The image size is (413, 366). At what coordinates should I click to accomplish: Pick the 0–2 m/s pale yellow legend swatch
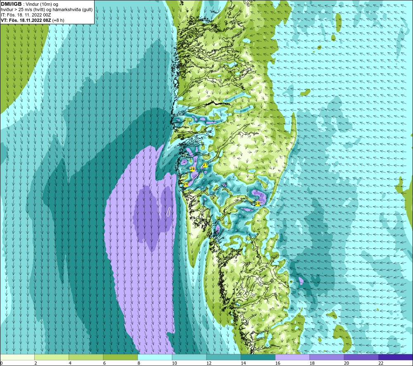17,357
